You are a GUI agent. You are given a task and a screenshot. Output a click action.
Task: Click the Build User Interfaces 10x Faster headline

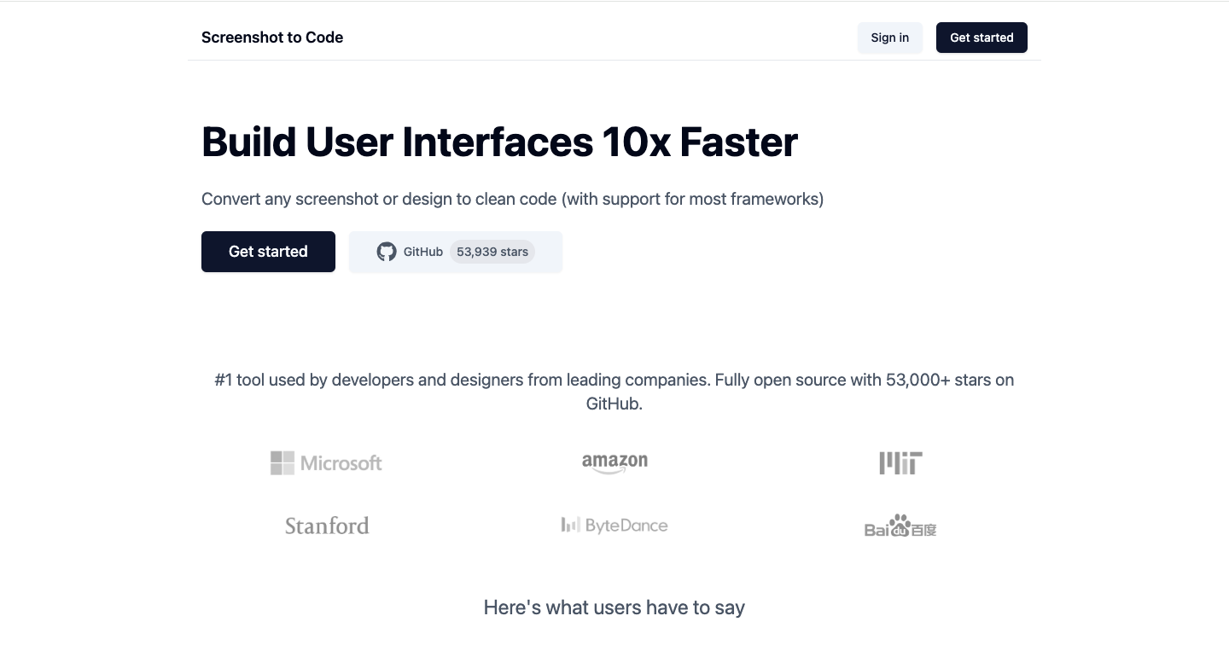click(x=499, y=142)
